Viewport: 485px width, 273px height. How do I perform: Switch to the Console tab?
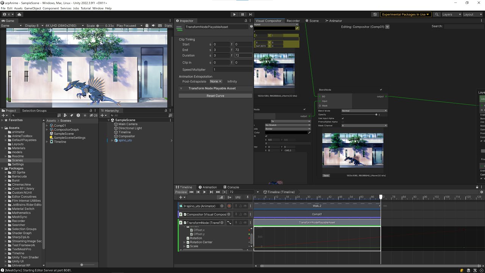point(231,187)
